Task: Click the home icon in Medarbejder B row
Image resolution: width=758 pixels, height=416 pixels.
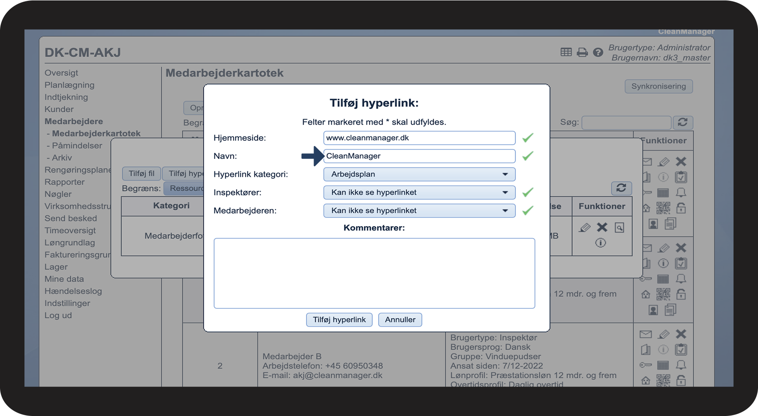Action: tap(646, 380)
